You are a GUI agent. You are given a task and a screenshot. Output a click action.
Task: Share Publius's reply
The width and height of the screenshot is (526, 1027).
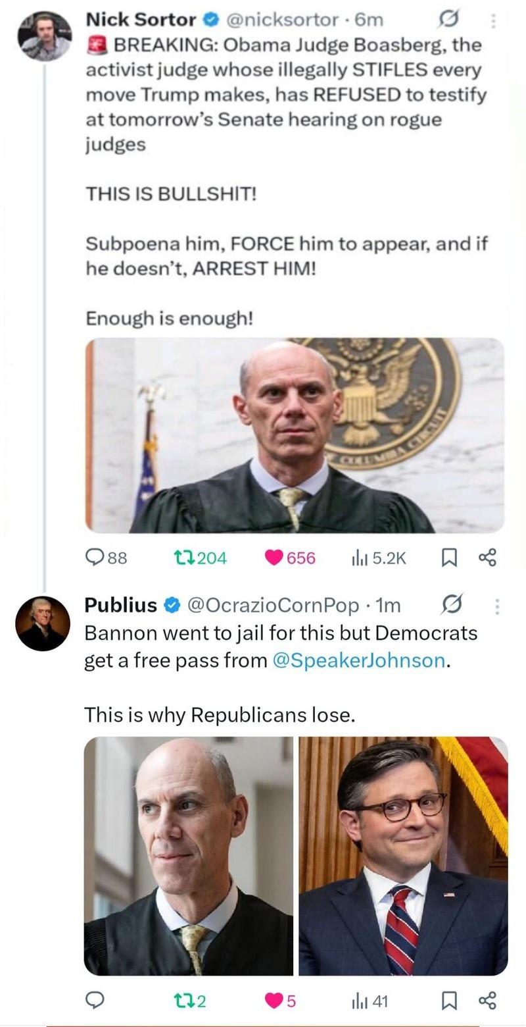[x=487, y=1001]
